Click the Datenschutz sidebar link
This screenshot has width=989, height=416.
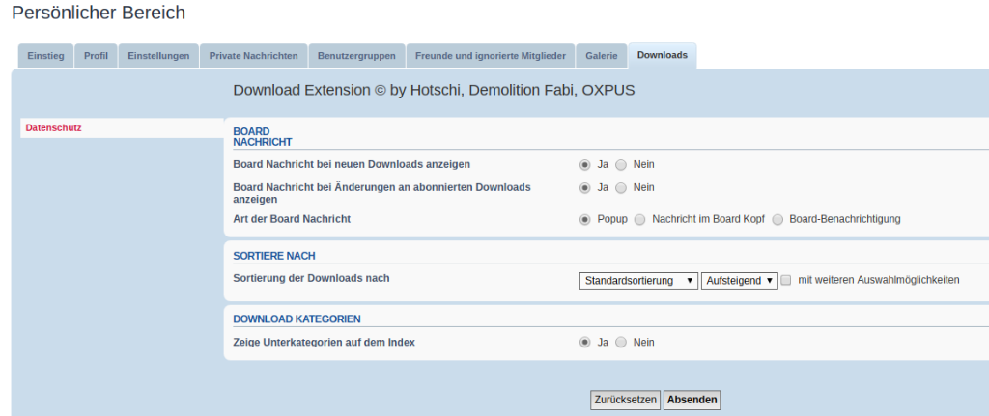pyautogui.click(x=53, y=127)
